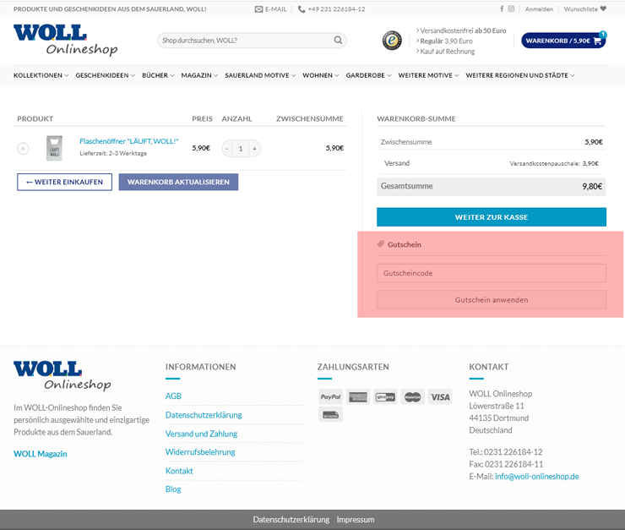This screenshot has width=625, height=530.
Task: Click "Kauf auf Rechnung" header text
Action: pos(448,52)
